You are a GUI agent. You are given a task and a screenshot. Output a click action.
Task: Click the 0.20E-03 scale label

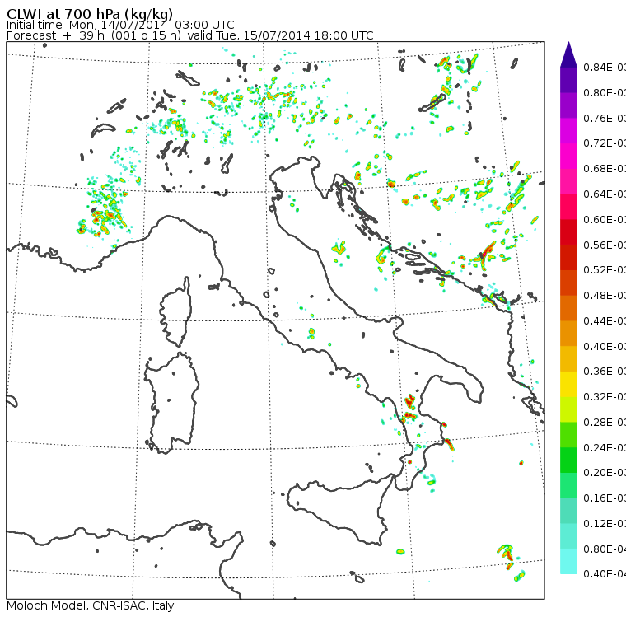coord(605,473)
